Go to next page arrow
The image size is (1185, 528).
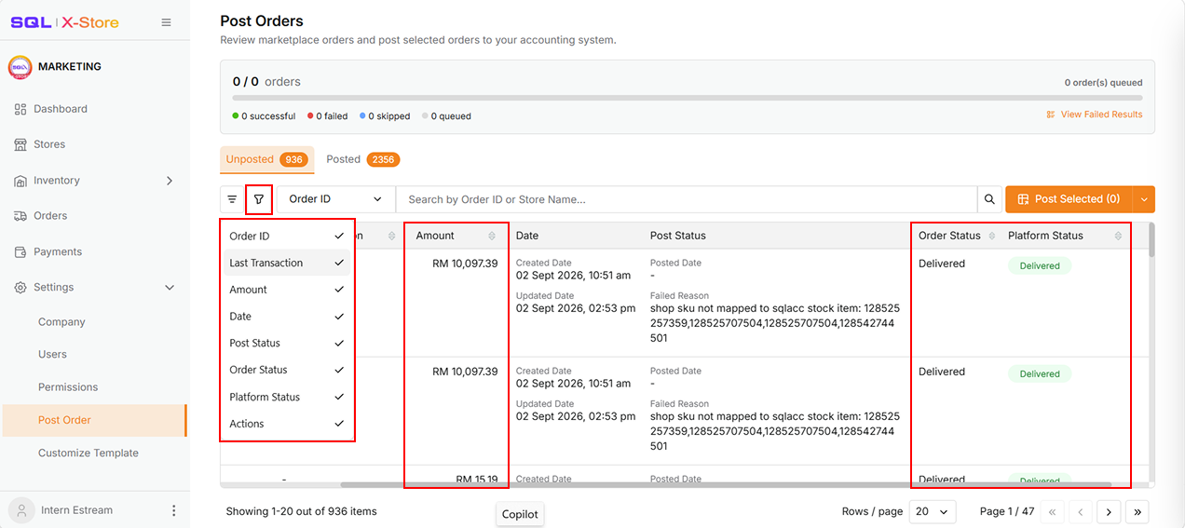[x=1109, y=511]
